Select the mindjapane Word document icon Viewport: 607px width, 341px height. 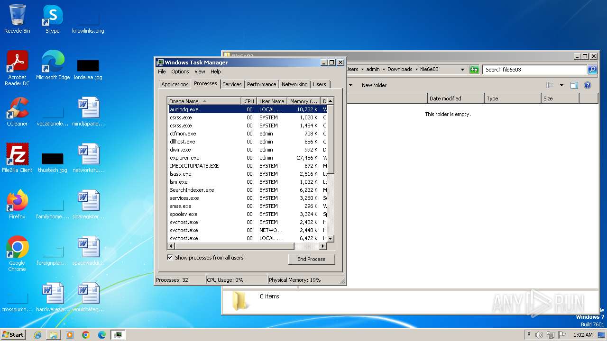click(88, 112)
